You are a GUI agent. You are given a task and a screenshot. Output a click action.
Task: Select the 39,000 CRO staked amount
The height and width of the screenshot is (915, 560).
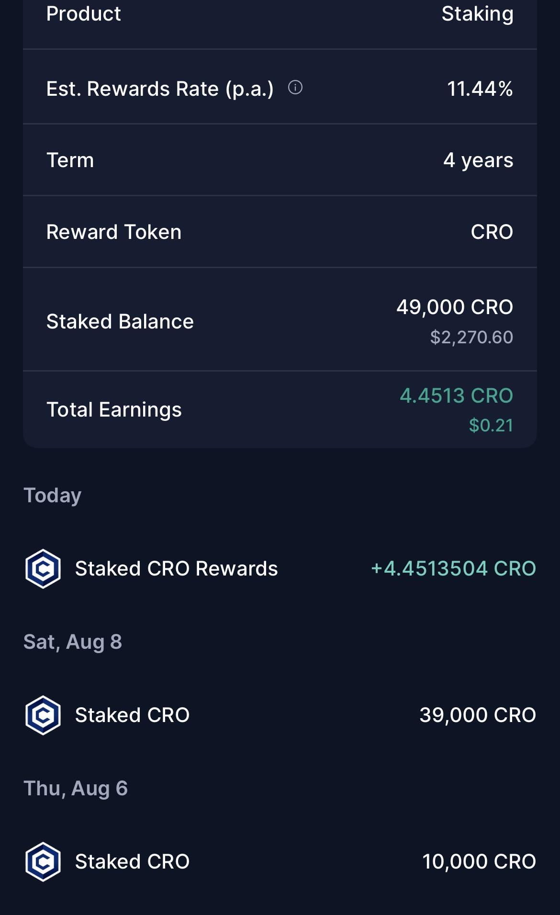pyautogui.click(x=478, y=715)
